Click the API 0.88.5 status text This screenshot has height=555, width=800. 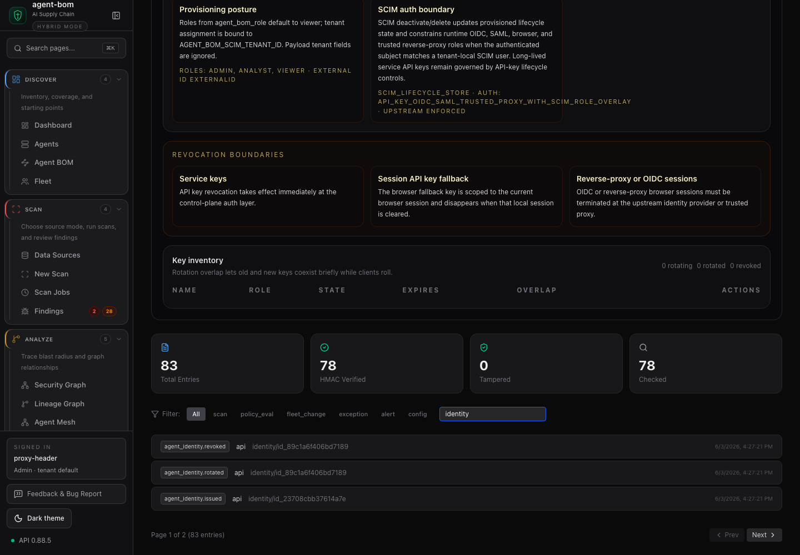[x=35, y=541]
